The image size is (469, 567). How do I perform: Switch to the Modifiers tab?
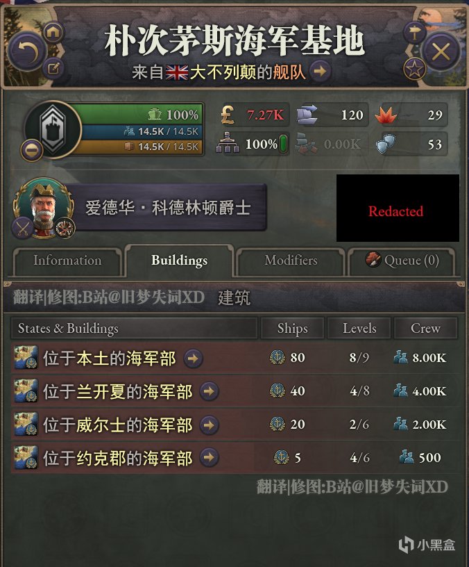coord(291,261)
